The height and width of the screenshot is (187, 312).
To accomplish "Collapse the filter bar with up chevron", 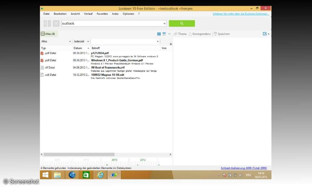I will [x=170, y=34].
